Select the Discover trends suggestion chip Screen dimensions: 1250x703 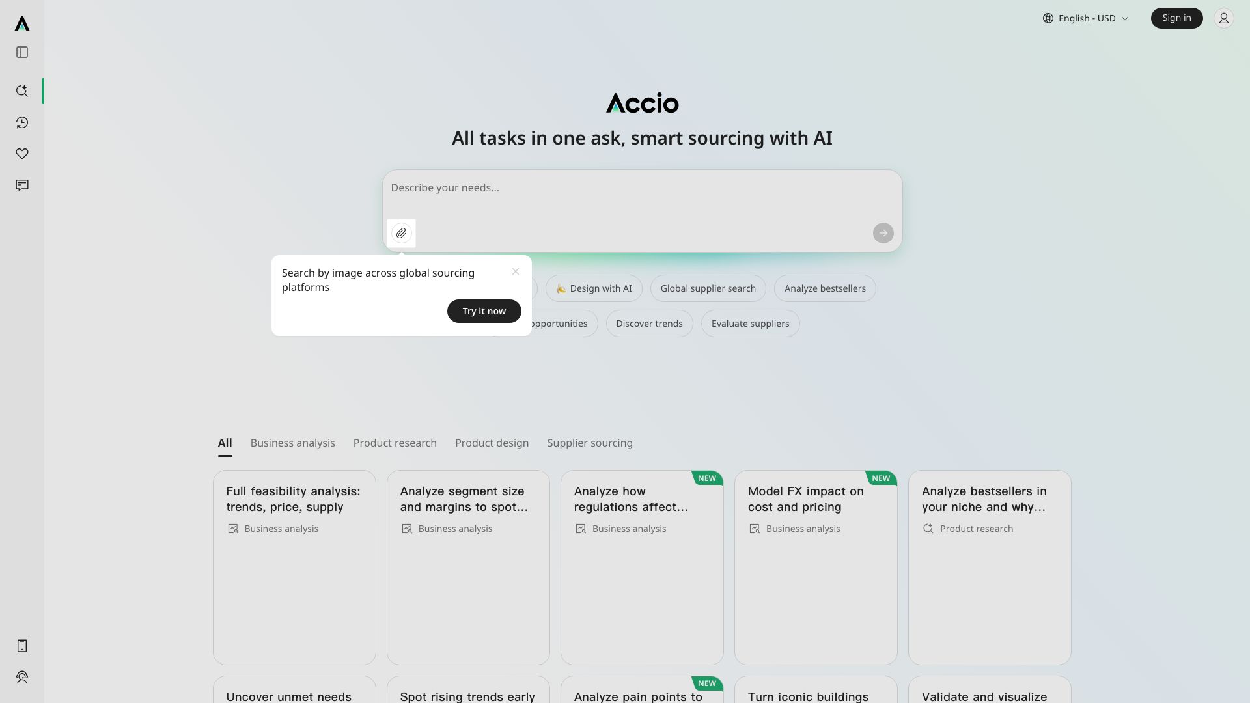tap(648, 323)
